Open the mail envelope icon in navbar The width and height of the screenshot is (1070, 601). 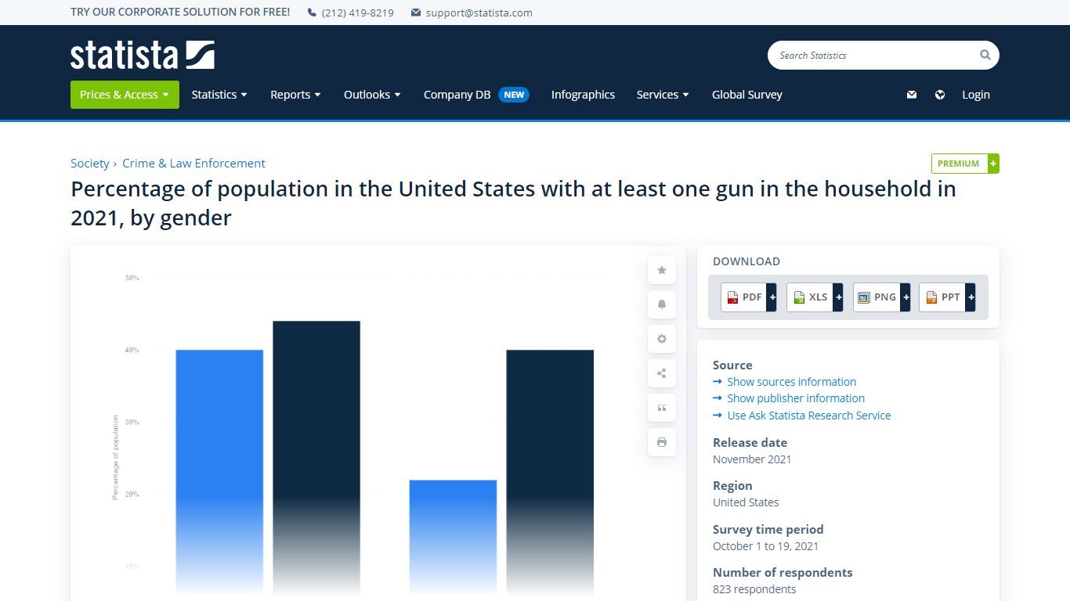click(912, 95)
